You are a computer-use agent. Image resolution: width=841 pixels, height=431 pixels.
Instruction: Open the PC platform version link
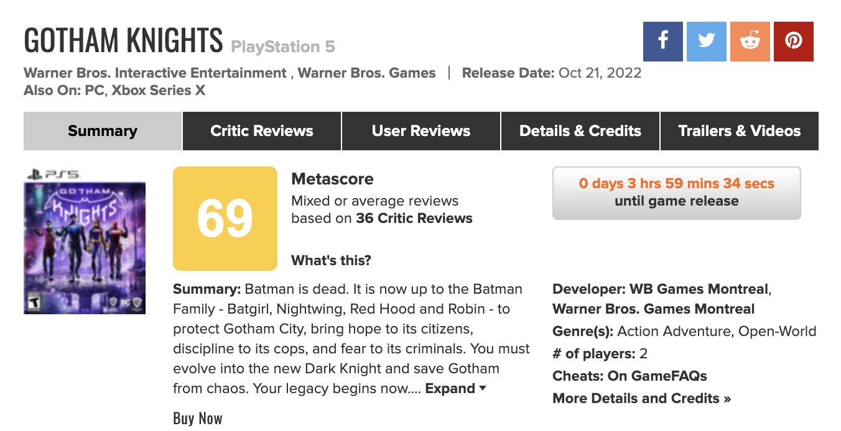click(x=95, y=91)
